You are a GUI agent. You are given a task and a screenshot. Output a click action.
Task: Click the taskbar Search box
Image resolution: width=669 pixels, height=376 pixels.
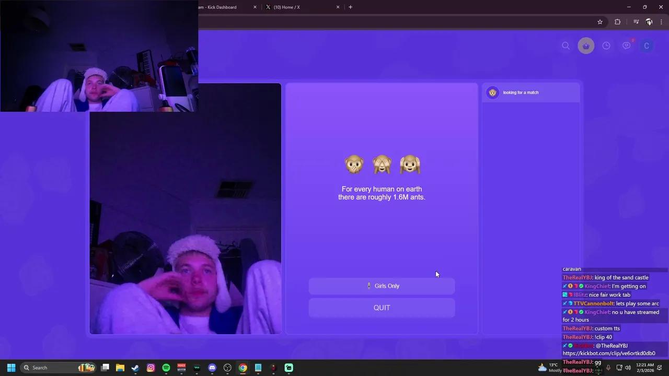(x=57, y=368)
